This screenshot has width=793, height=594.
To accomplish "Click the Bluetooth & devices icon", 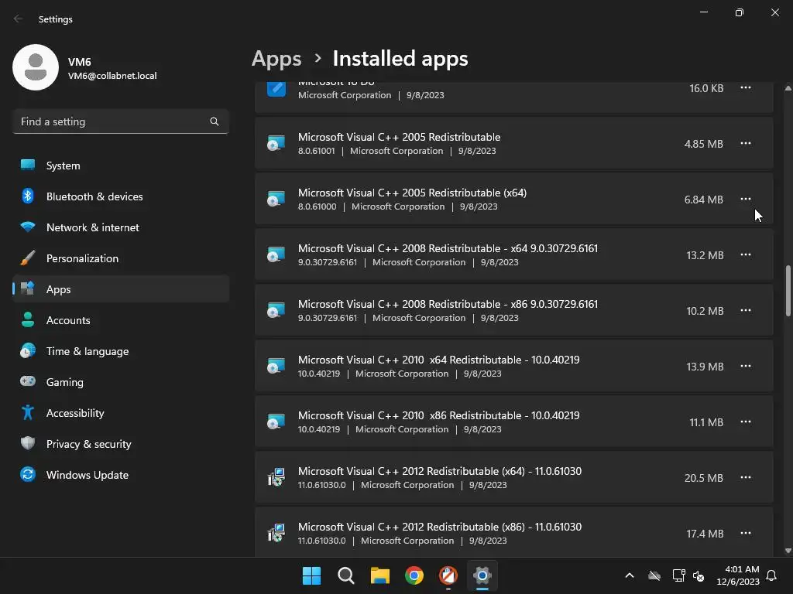I will click(28, 196).
